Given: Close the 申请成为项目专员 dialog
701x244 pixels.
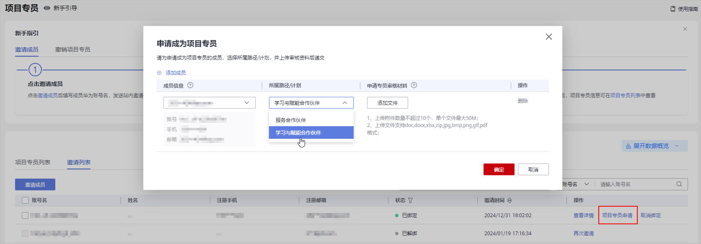Looking at the screenshot, I should coord(548,37).
